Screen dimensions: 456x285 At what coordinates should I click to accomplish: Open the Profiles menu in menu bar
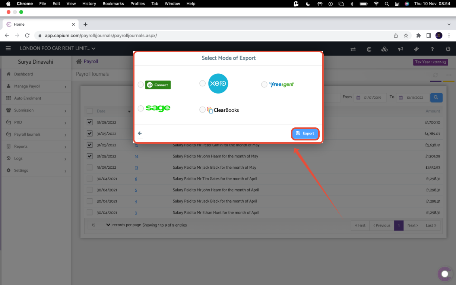[137, 3]
